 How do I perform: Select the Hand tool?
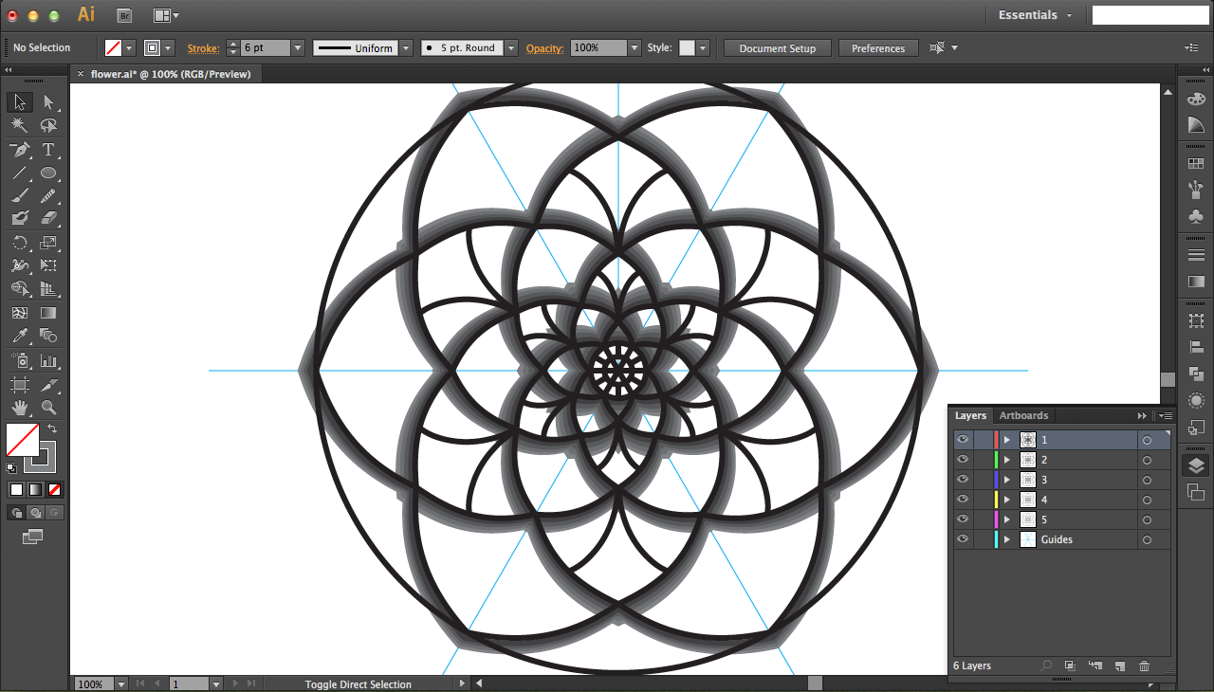(20, 408)
